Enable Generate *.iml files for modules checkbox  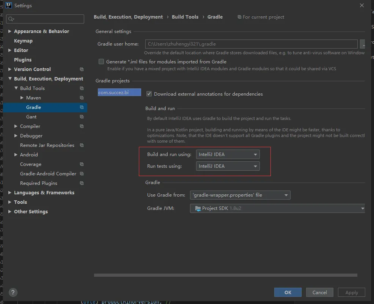click(x=101, y=61)
